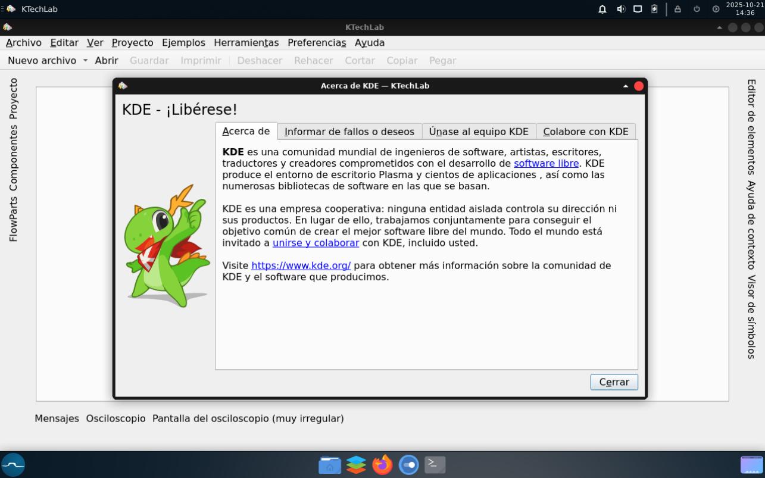
Task: Open the https://www.kde.org/ link
Action: click(301, 265)
